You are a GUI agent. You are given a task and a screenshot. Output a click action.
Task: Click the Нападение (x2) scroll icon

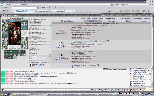point(62,55)
